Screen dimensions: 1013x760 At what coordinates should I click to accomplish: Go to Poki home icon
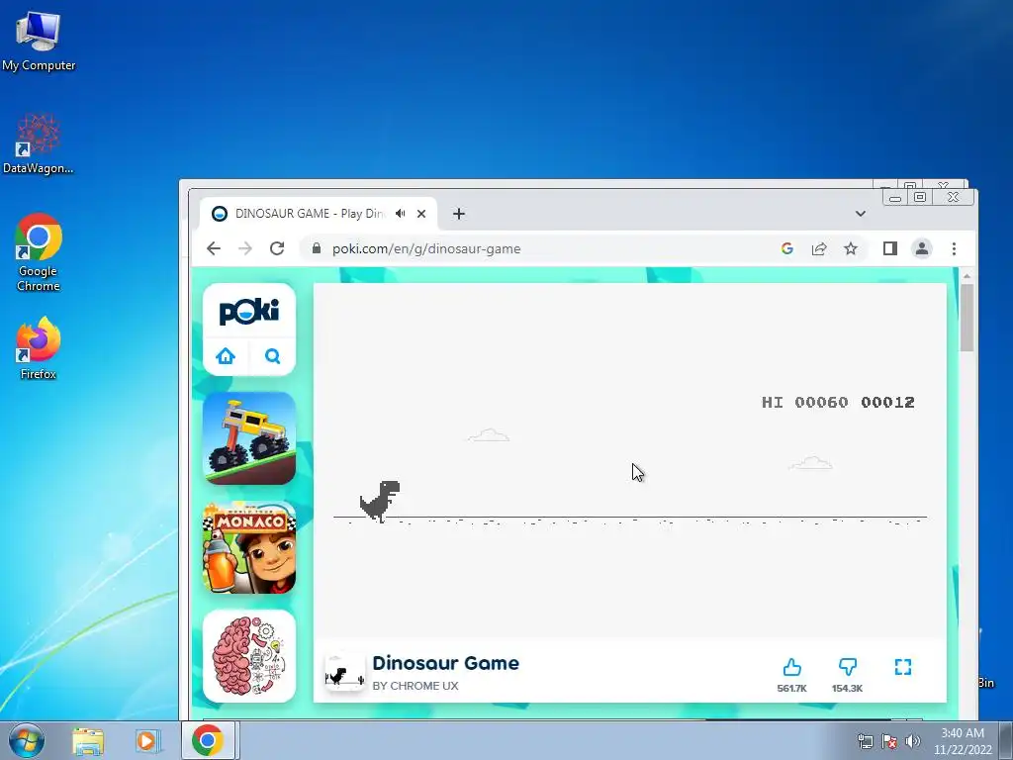[226, 356]
